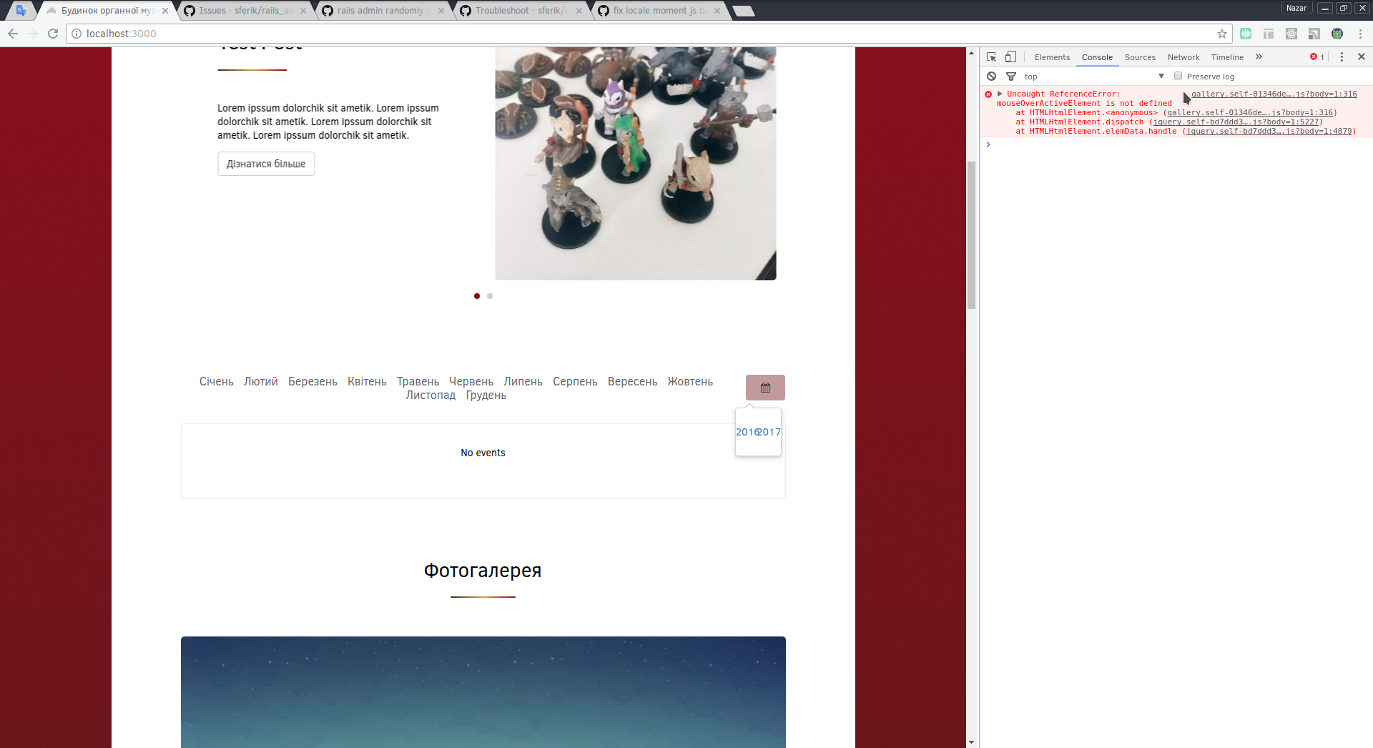Open Chrome's three-dot menu

pyautogui.click(x=1360, y=34)
